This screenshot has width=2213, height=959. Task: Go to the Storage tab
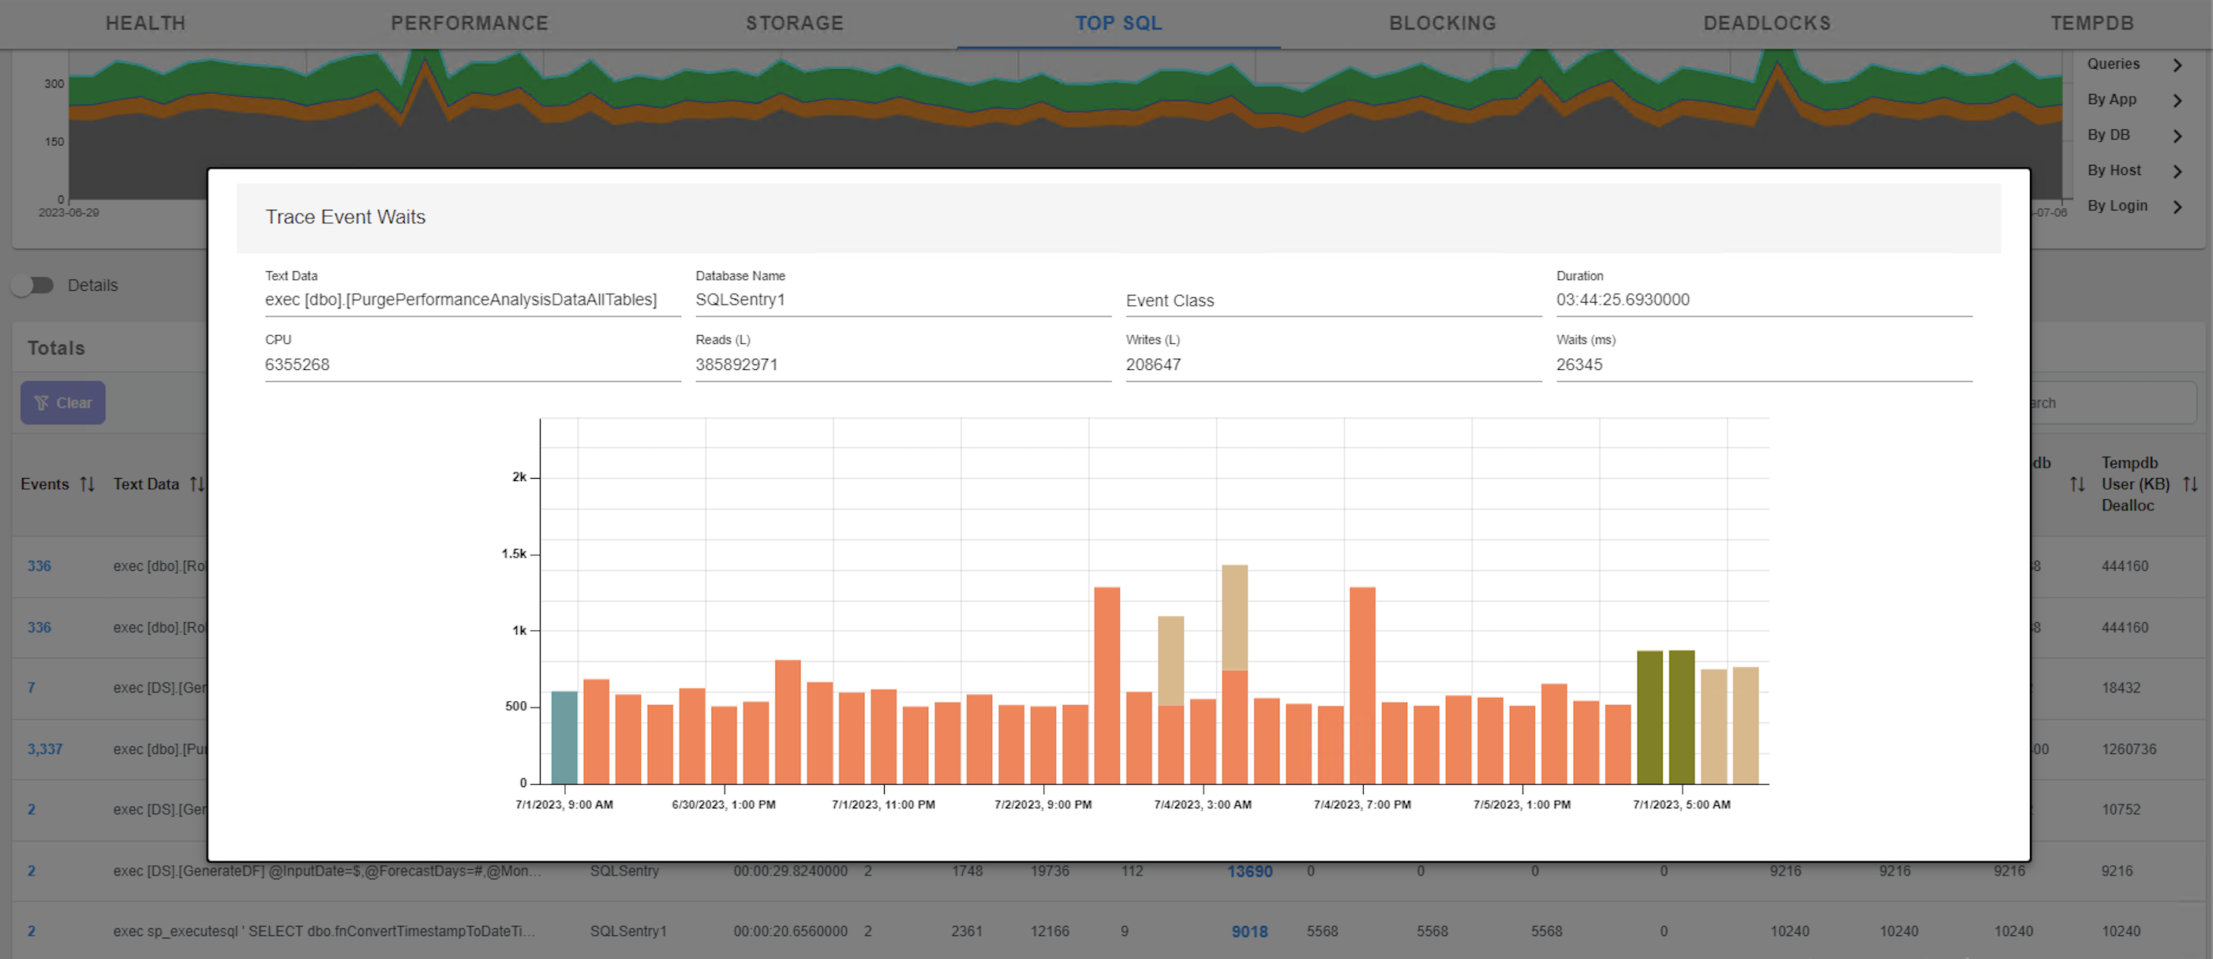pos(794,23)
